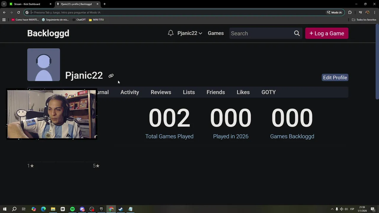Viewport: 379px width, 213px height.
Task: Click the Modo IA button
Action: (334, 12)
